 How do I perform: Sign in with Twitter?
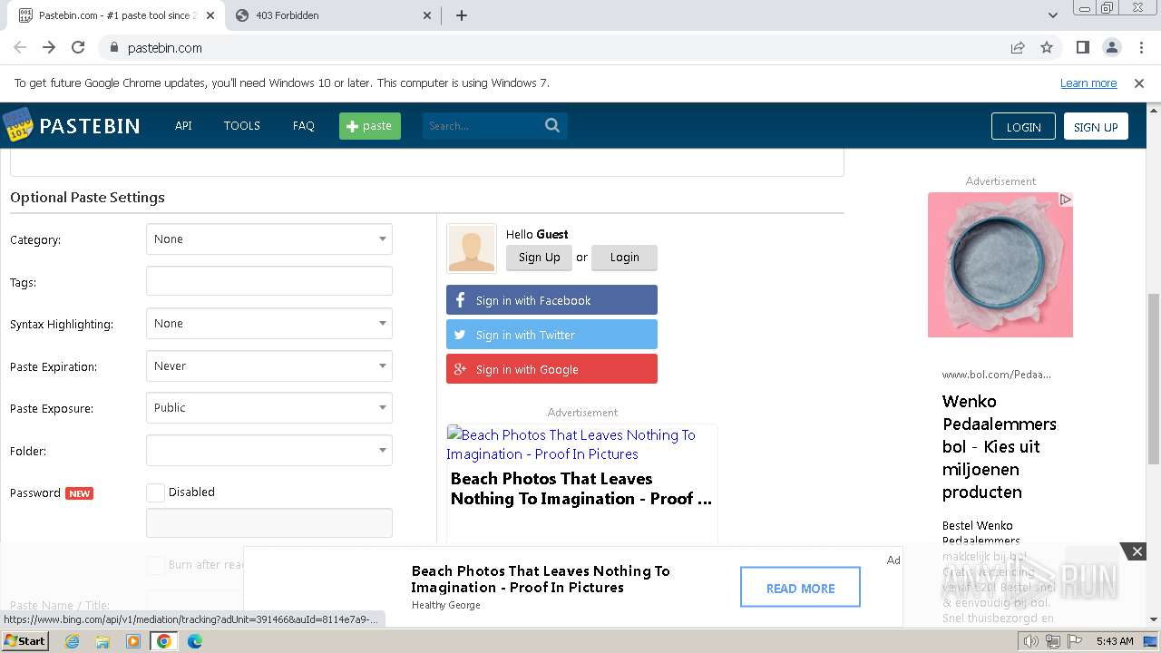(x=551, y=335)
